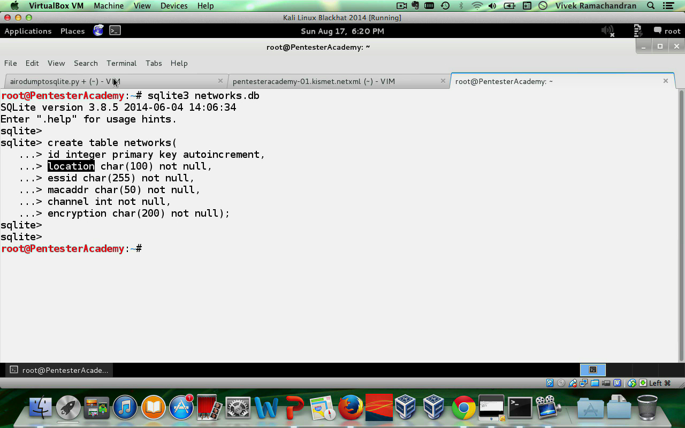Screen dimensions: 685x428
Task: Click the Left ⌘ host key indicator
Action: pos(659,383)
